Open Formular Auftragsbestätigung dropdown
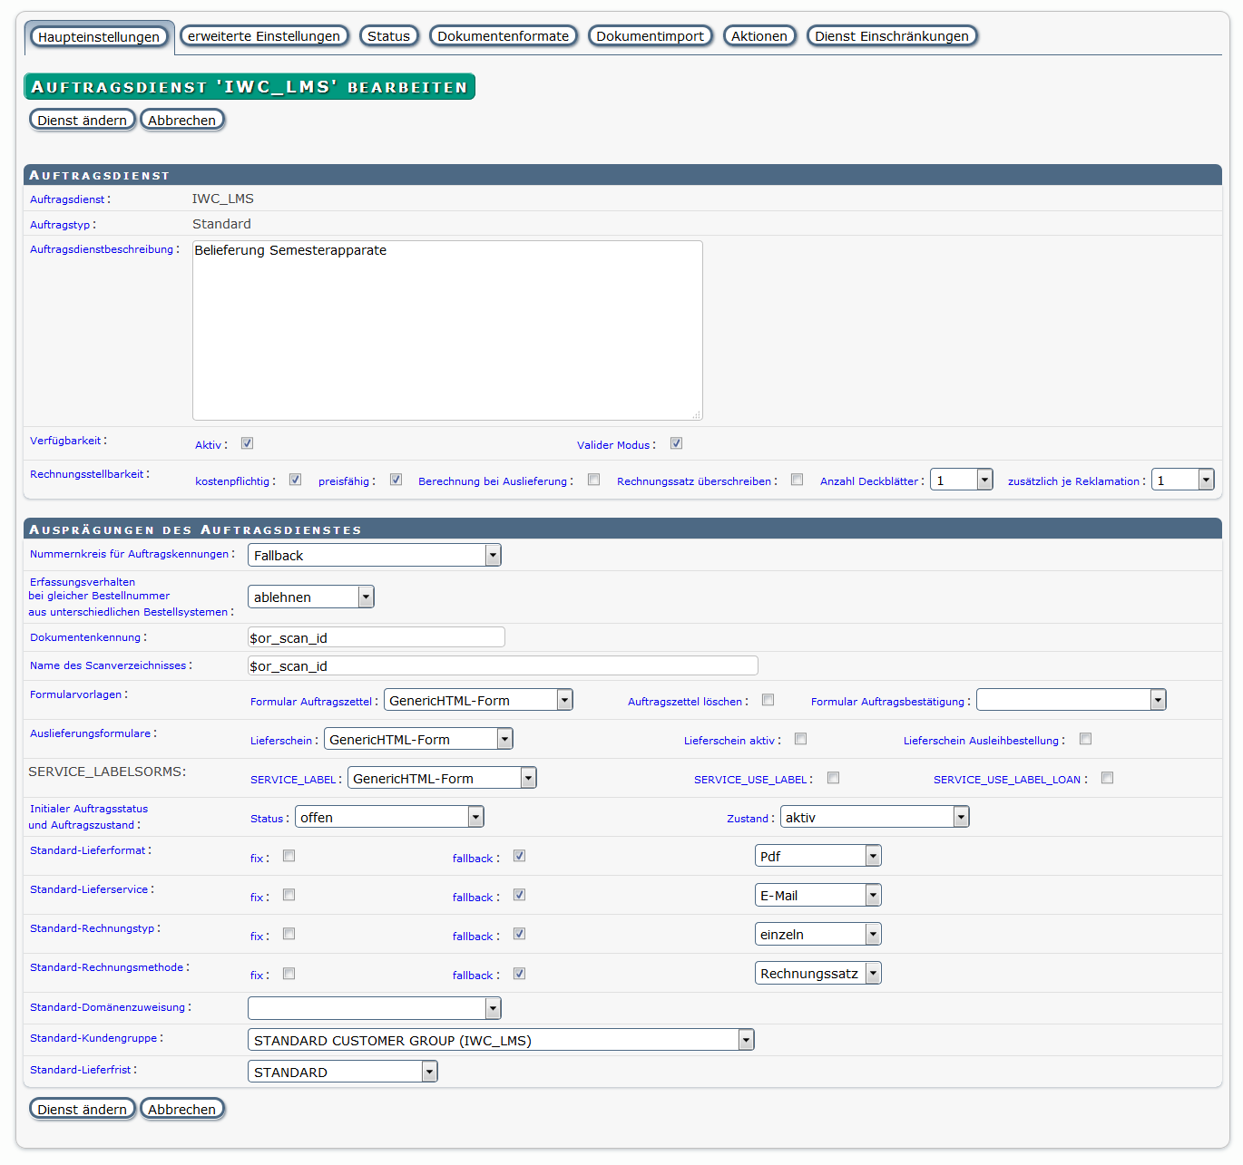Screen dimensions: 1243x1165 1072,700
